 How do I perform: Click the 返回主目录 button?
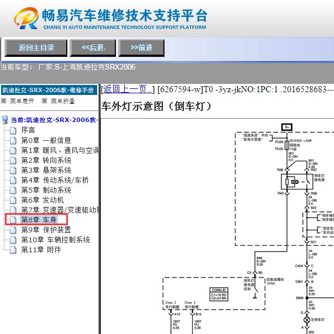(x=36, y=47)
